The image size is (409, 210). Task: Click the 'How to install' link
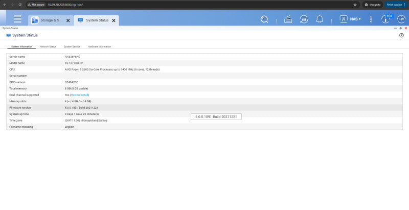(80, 95)
